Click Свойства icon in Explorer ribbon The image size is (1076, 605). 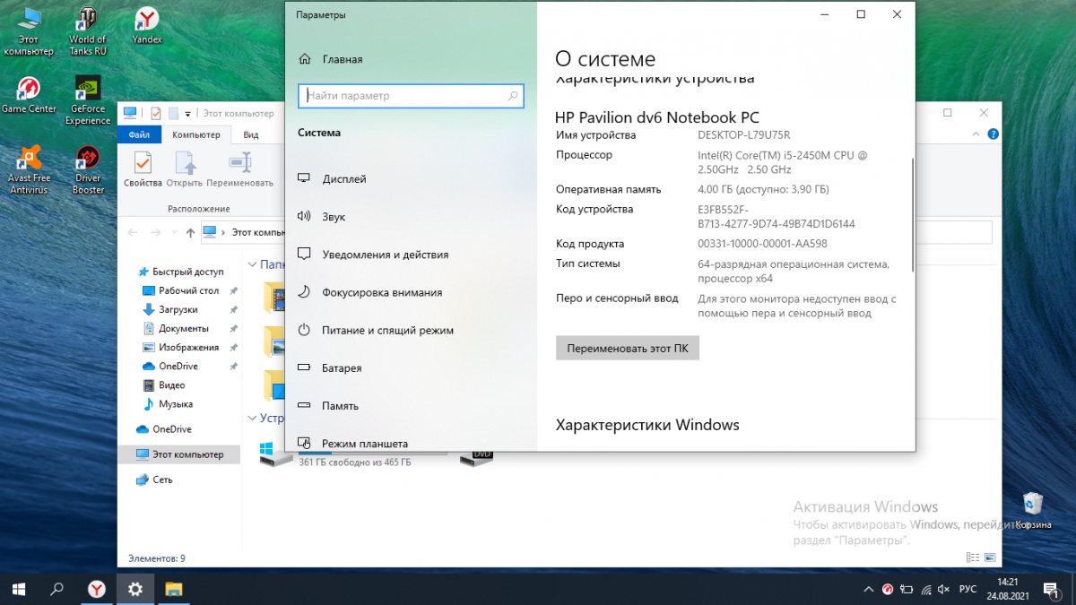click(x=143, y=169)
